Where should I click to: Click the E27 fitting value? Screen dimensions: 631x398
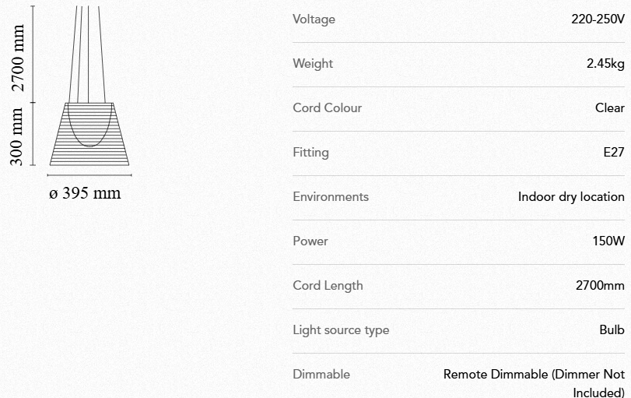pyautogui.click(x=613, y=153)
